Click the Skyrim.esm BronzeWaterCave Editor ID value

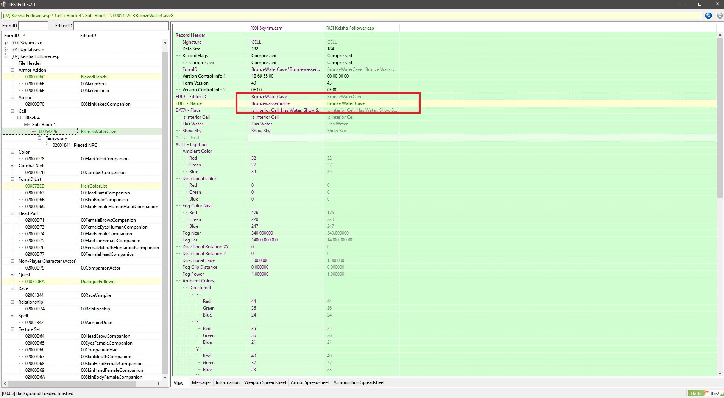269,97
